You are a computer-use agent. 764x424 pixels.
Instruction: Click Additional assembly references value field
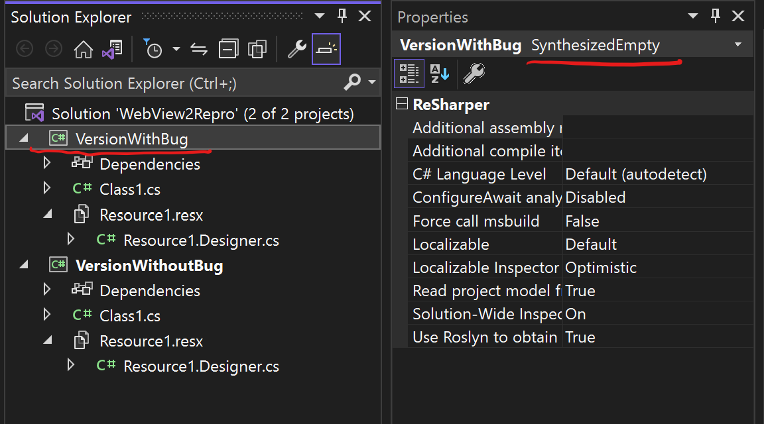point(658,128)
